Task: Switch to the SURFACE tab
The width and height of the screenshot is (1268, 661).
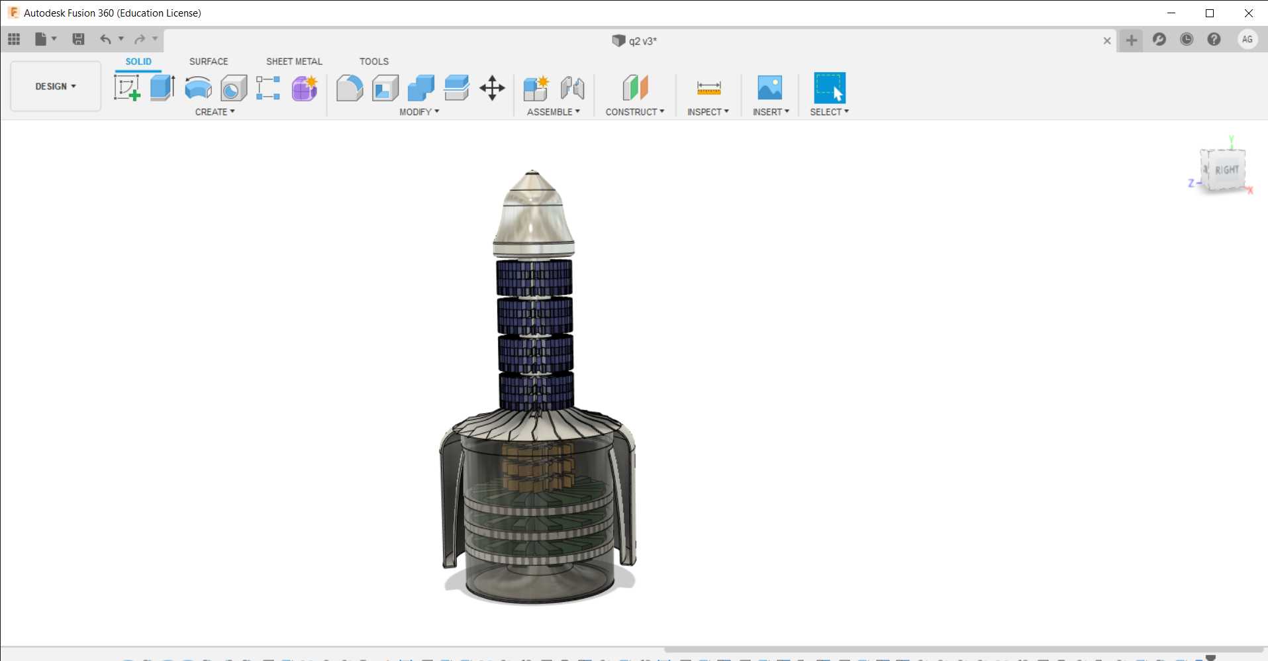Action: click(x=209, y=62)
